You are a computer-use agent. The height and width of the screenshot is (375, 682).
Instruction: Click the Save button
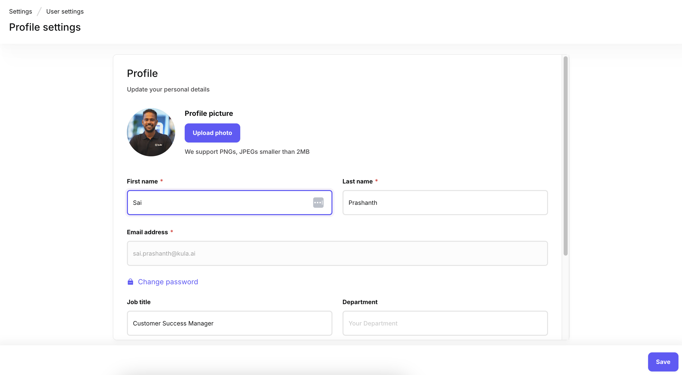pyautogui.click(x=663, y=362)
